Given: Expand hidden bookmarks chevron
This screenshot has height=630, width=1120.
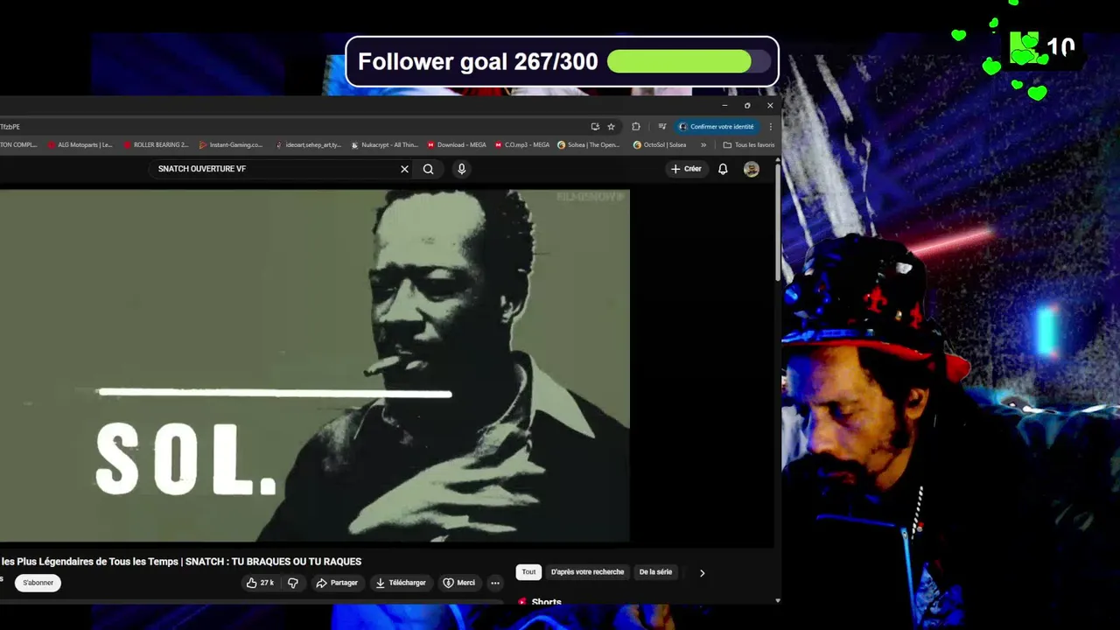Looking at the screenshot, I should click(x=703, y=145).
